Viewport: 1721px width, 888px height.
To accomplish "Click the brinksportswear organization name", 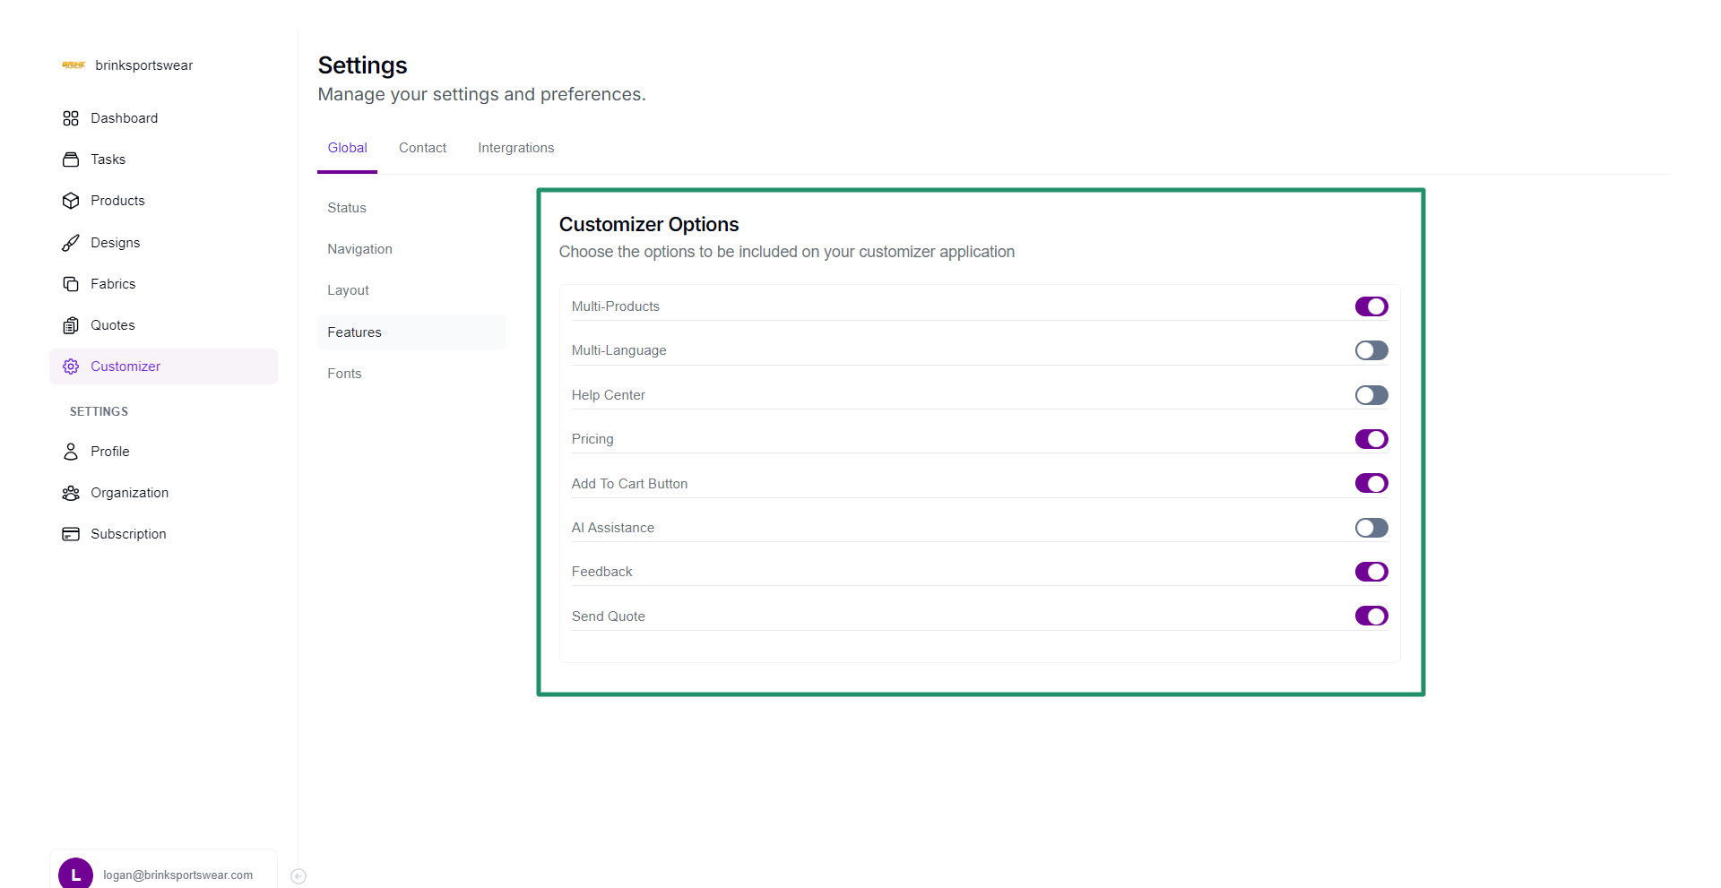I will [x=144, y=65].
